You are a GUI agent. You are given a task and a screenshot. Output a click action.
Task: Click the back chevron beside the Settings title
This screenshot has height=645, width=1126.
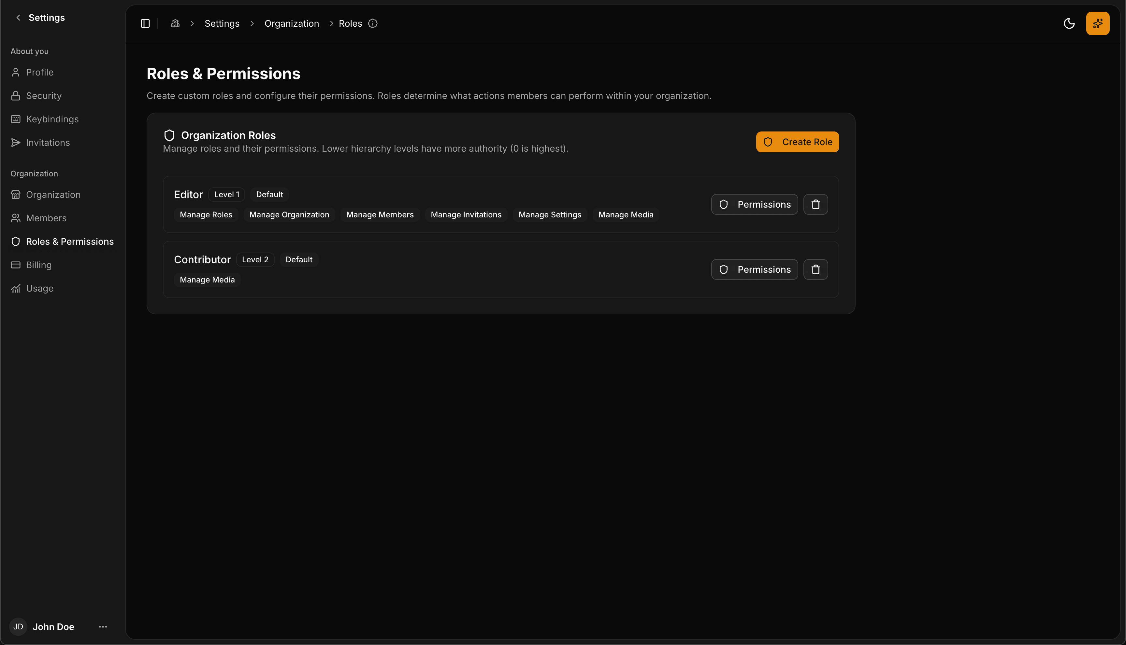pyautogui.click(x=18, y=18)
